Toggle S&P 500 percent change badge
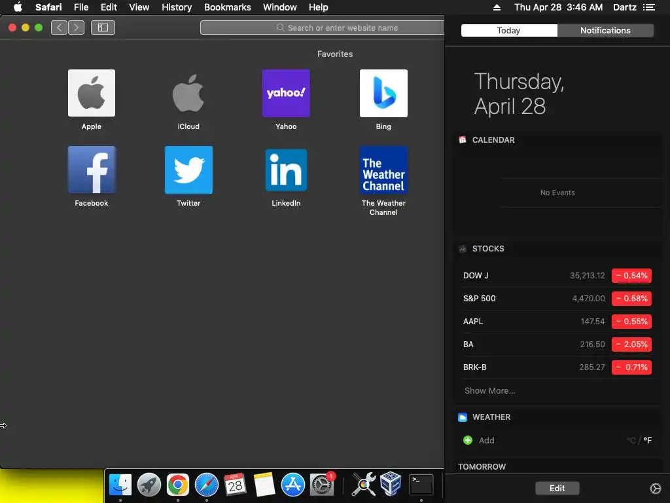 point(631,299)
